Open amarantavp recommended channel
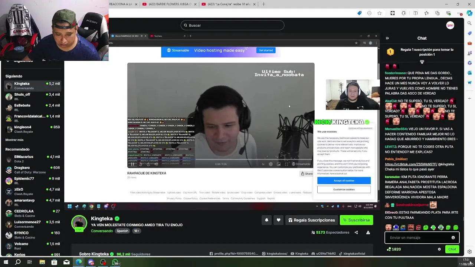475x267 pixels. click(x=32, y=202)
